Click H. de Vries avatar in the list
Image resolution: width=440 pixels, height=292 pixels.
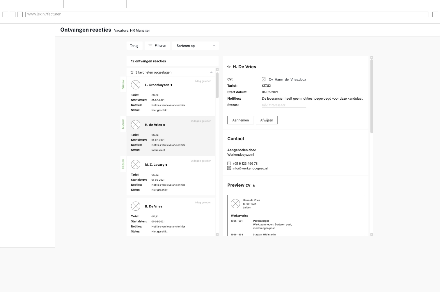click(x=136, y=125)
